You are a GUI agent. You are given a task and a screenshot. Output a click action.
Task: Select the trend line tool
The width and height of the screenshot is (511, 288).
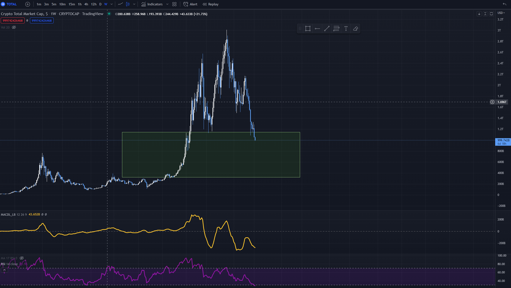tap(327, 29)
